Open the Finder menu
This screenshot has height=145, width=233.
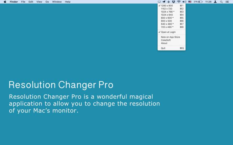point(14,2)
